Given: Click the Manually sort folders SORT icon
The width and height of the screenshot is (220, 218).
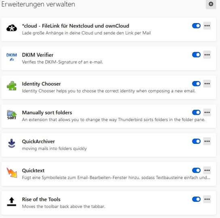Looking at the screenshot, I should [12, 115].
